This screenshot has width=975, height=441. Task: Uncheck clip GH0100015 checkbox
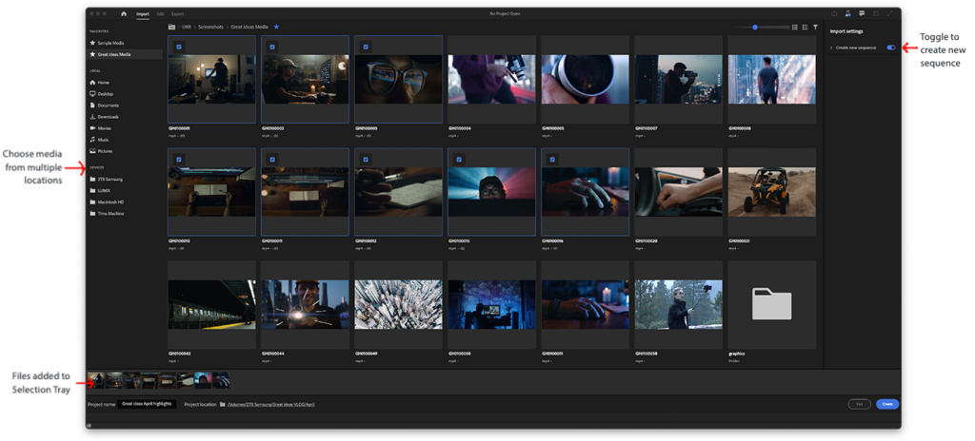pos(459,160)
